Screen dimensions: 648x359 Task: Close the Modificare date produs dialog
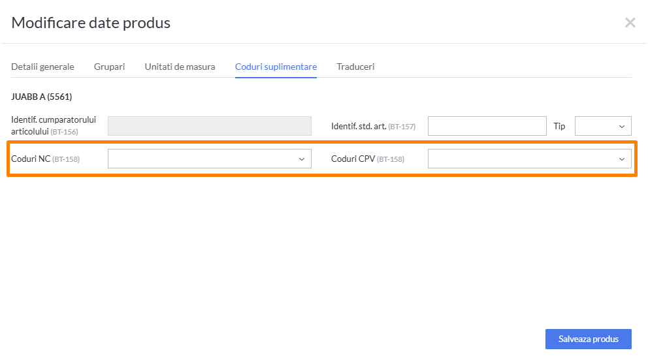[x=630, y=22]
